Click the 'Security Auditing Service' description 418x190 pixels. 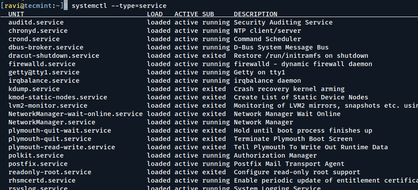coord(283,22)
